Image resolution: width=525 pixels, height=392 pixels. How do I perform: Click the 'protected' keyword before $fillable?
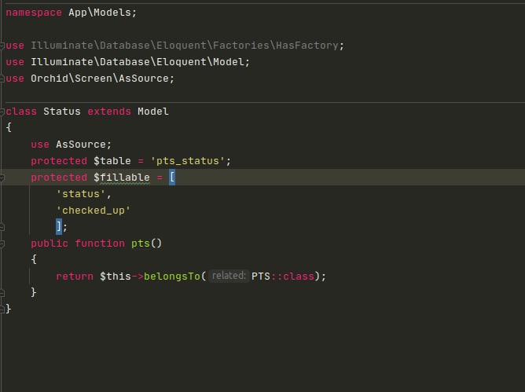click(59, 178)
